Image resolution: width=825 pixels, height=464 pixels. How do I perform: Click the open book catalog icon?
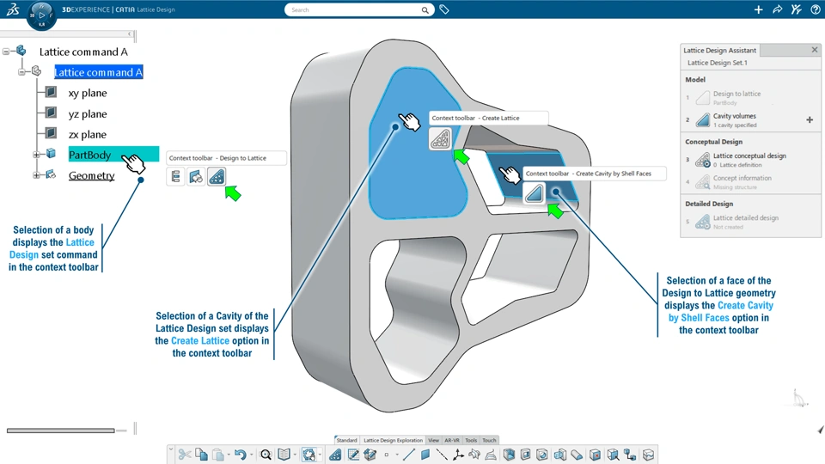click(284, 455)
